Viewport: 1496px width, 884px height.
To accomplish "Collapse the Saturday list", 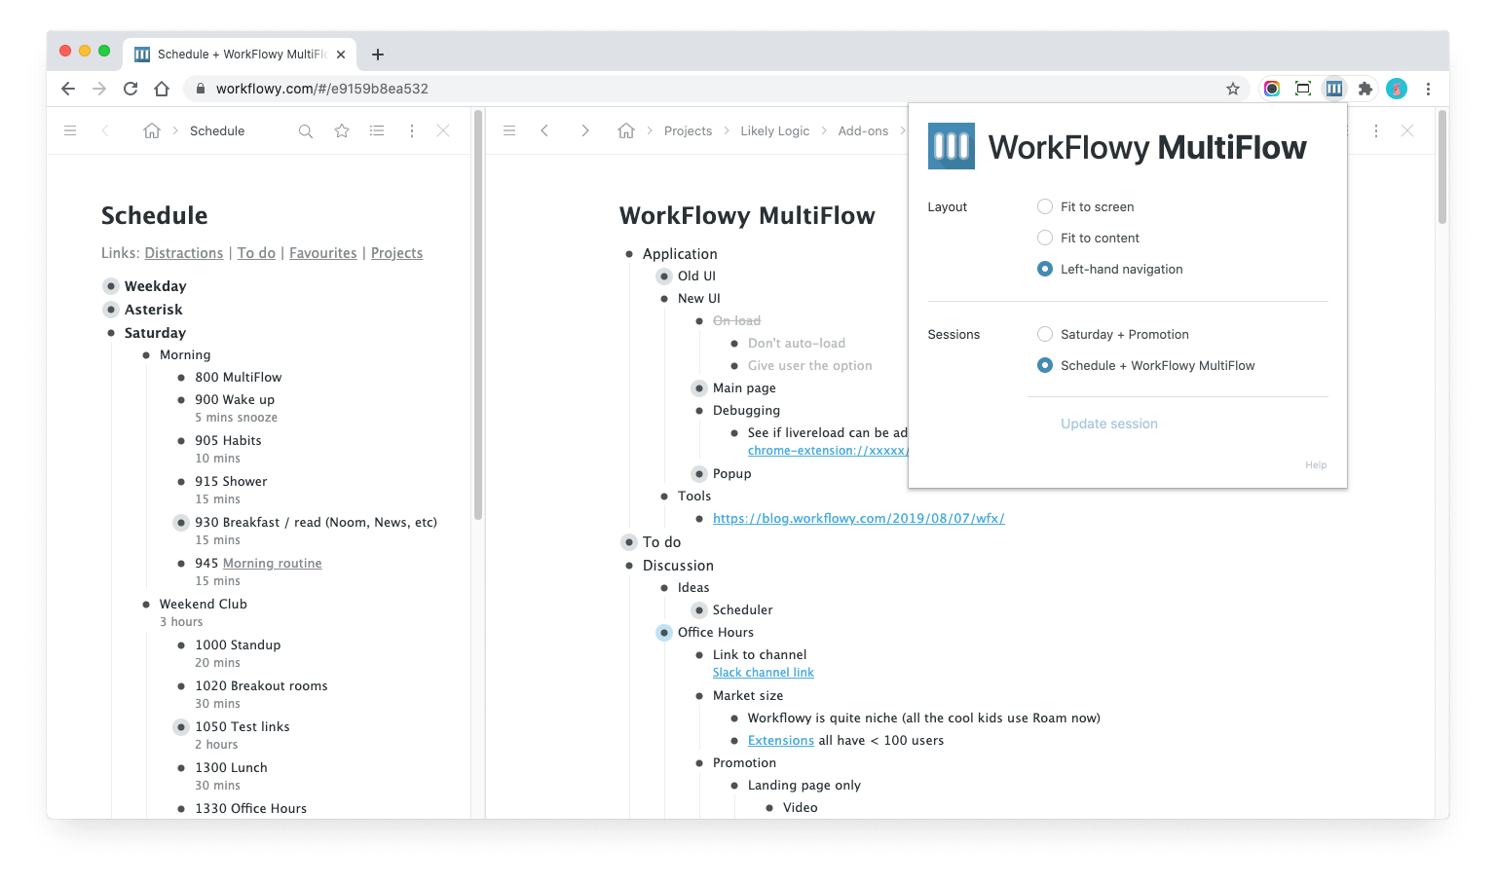I will point(111,332).
